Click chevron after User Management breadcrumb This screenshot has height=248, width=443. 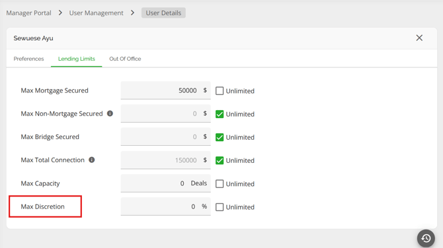pyautogui.click(x=132, y=13)
